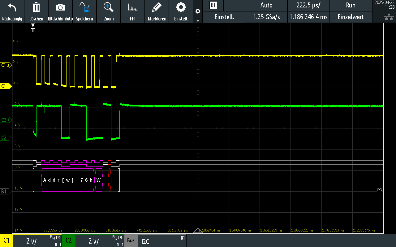This screenshot has height=247, width=396.
Task: Activate the Zoom magnifier tool
Action: click(x=109, y=7)
